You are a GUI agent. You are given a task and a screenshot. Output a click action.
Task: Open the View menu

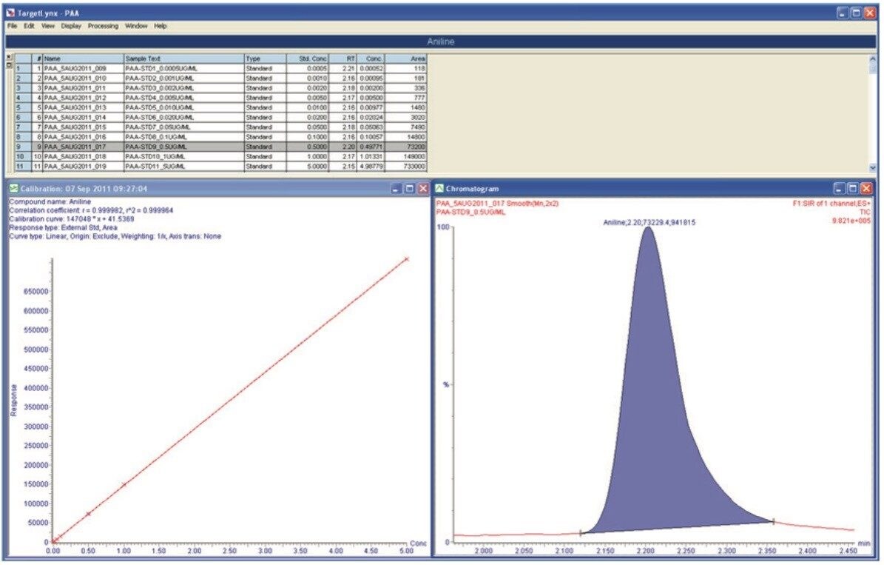click(47, 25)
